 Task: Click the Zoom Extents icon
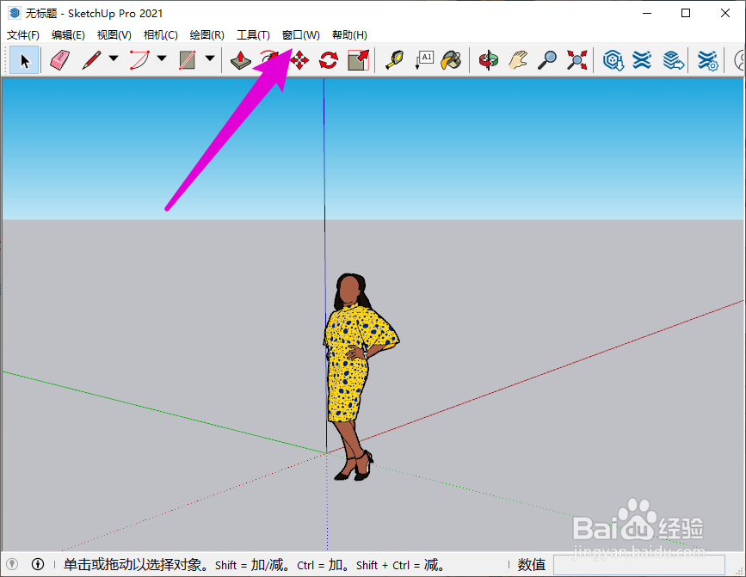pyautogui.click(x=576, y=60)
